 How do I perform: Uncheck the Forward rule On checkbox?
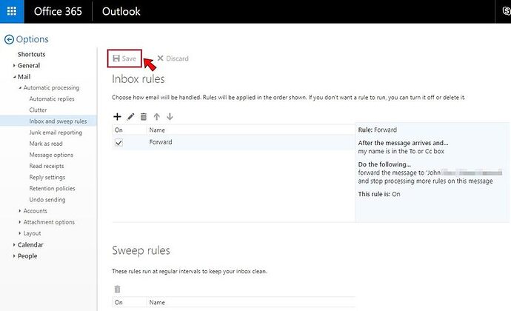point(118,143)
